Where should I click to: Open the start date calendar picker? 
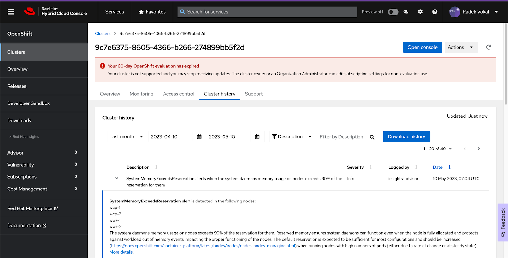point(199,137)
